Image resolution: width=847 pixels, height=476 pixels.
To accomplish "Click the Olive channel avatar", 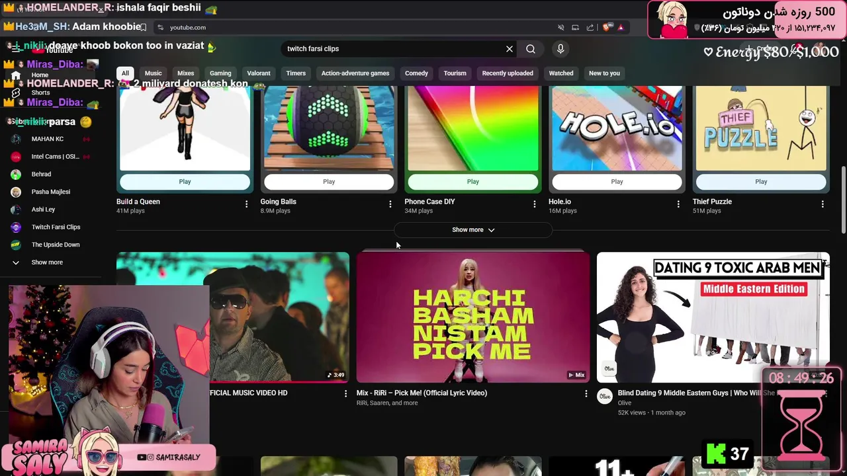I will tap(604, 396).
